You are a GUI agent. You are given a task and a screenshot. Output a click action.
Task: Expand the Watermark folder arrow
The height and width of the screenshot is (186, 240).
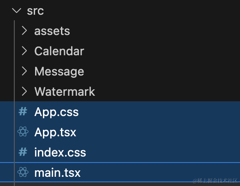tap(24, 91)
